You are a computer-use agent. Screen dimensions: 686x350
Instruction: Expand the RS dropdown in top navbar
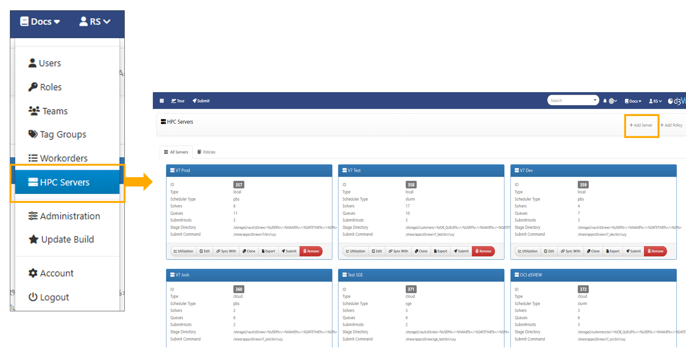point(655,101)
